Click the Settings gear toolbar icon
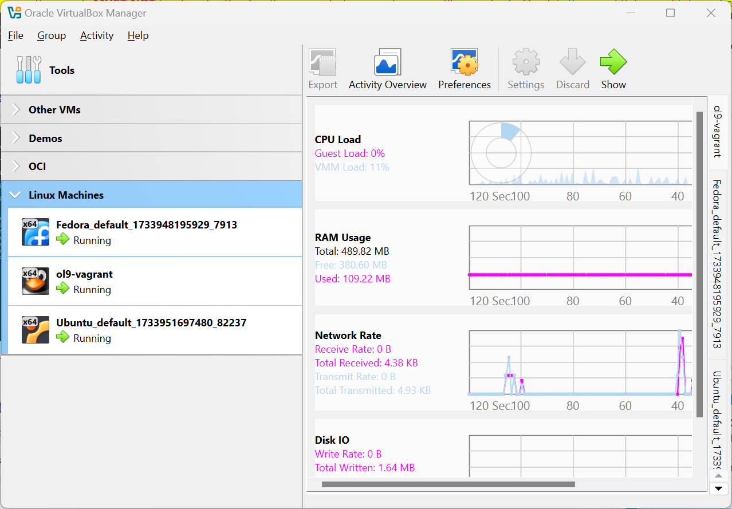Image resolution: width=732 pixels, height=509 pixels. click(x=526, y=62)
